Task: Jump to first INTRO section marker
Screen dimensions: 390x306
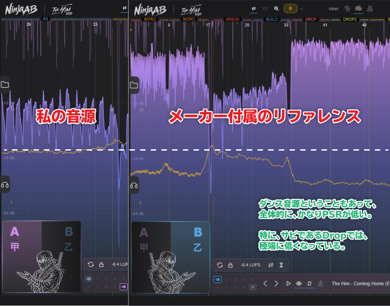Action: [x=150, y=19]
